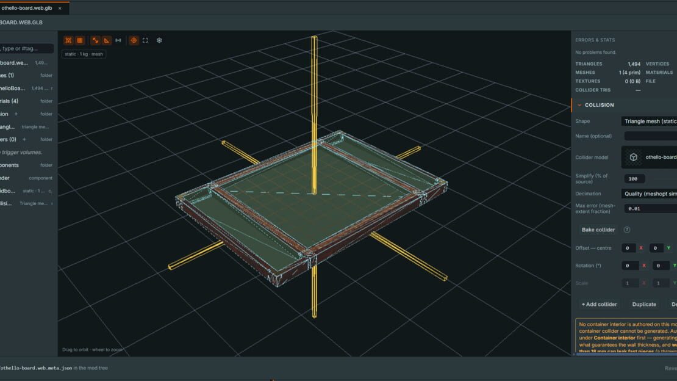Add a trigger with the plus next to 'ers (0)'
The width and height of the screenshot is (677, 381).
point(24,140)
